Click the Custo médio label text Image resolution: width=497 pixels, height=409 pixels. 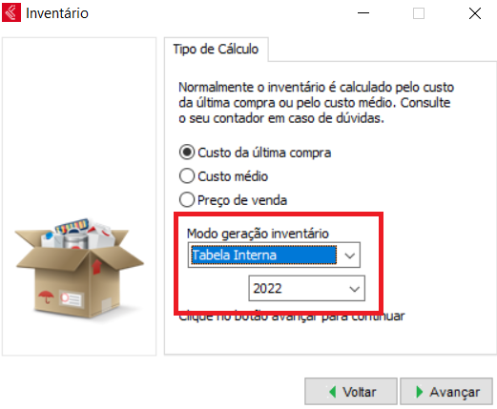(x=233, y=176)
